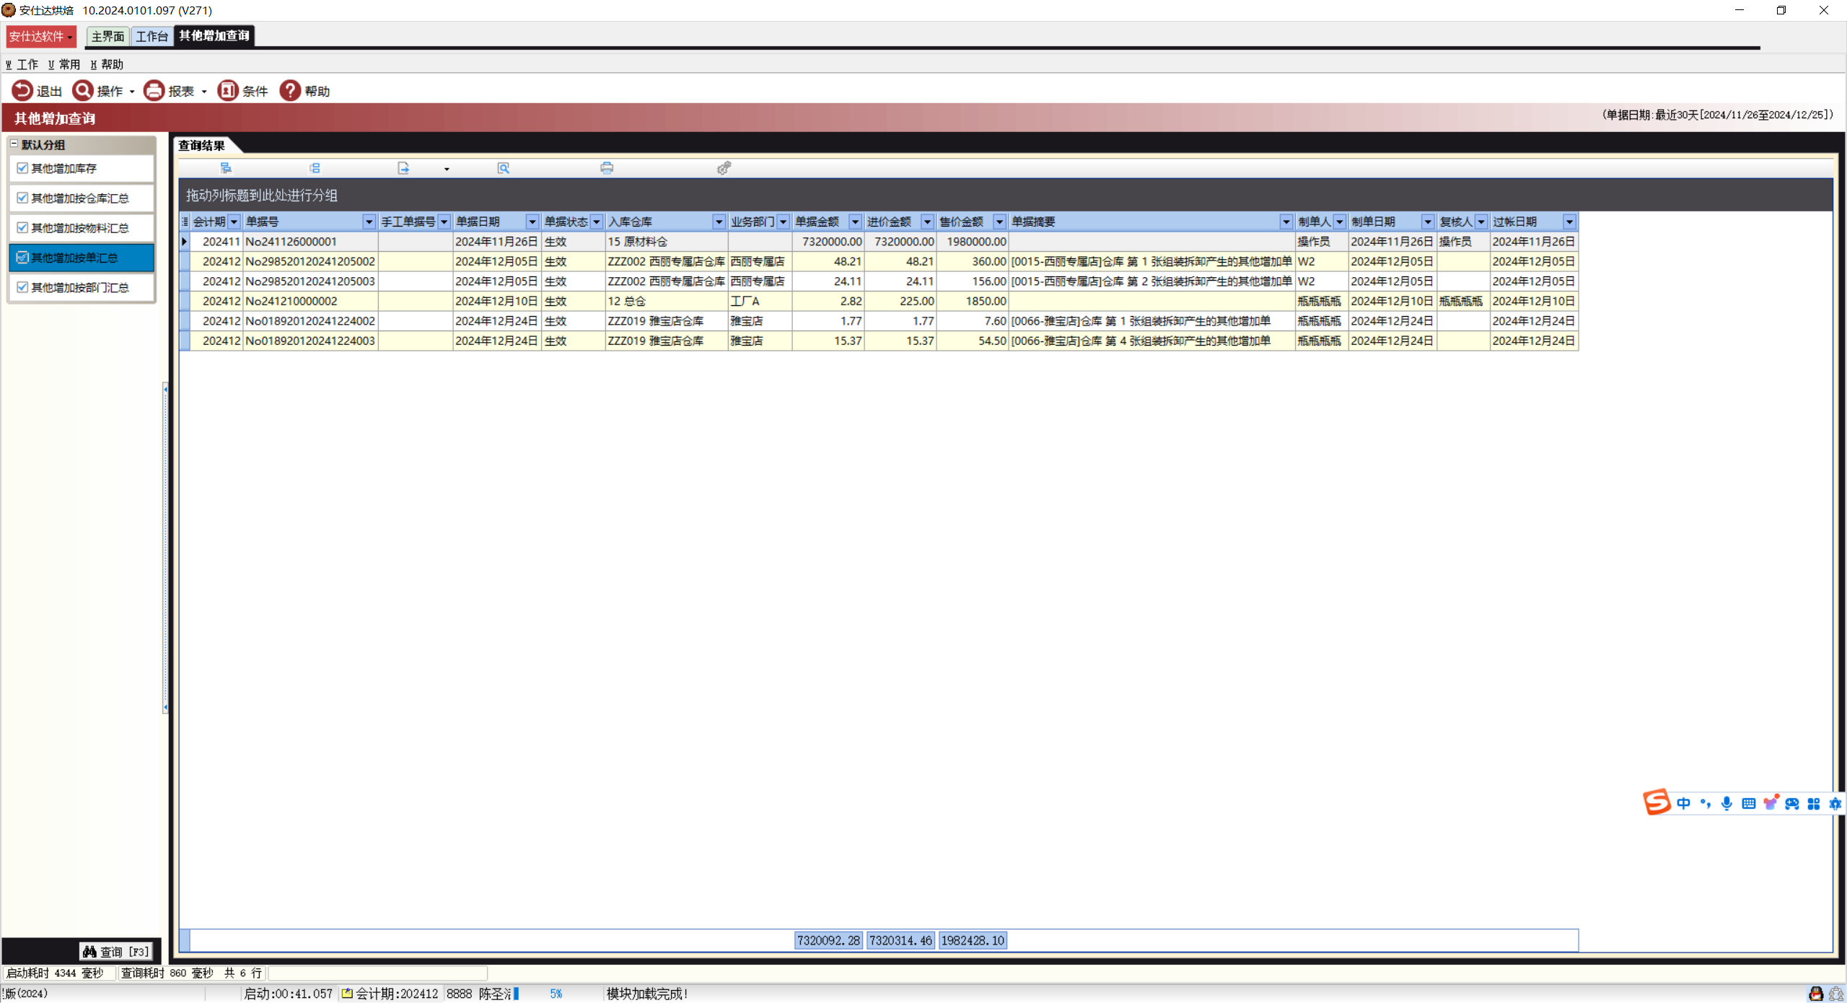Screen dimensions: 1847x1003
Task: Toggle 其他增加按部门汇总 checkbox
Action: [22, 287]
